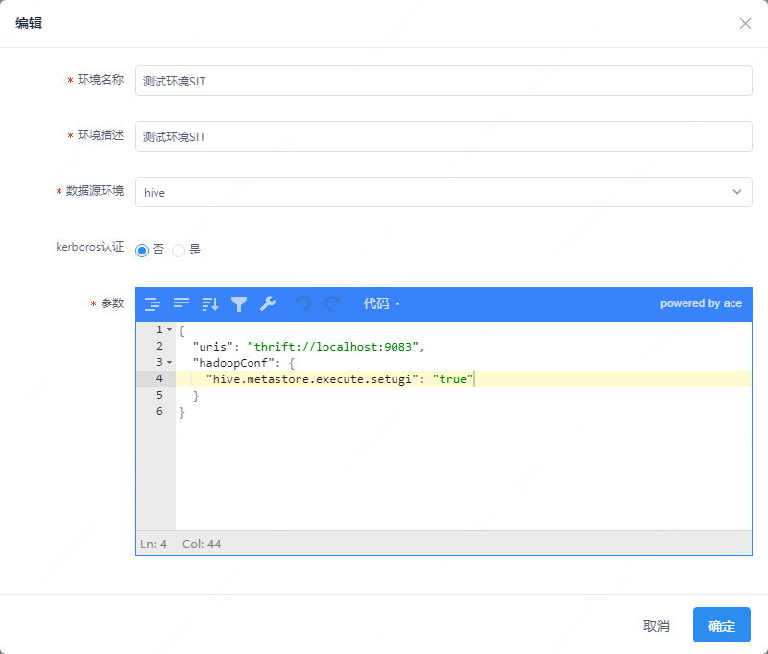Click the redo arrow in editor toolbar

(332, 304)
